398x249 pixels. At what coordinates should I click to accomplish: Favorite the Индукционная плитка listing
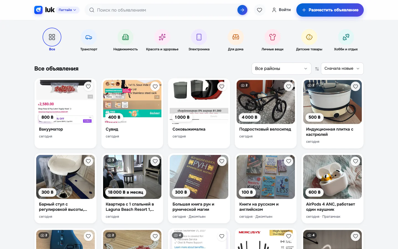click(355, 87)
